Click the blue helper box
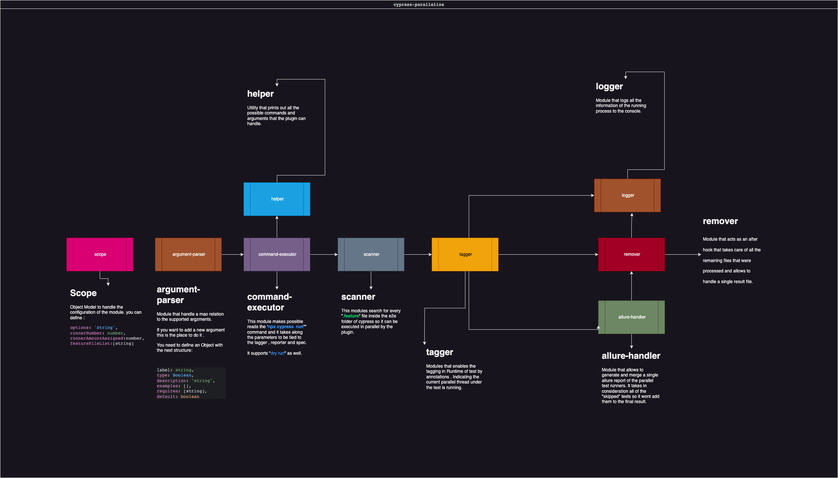Image resolution: width=838 pixels, height=478 pixels. [x=277, y=199]
